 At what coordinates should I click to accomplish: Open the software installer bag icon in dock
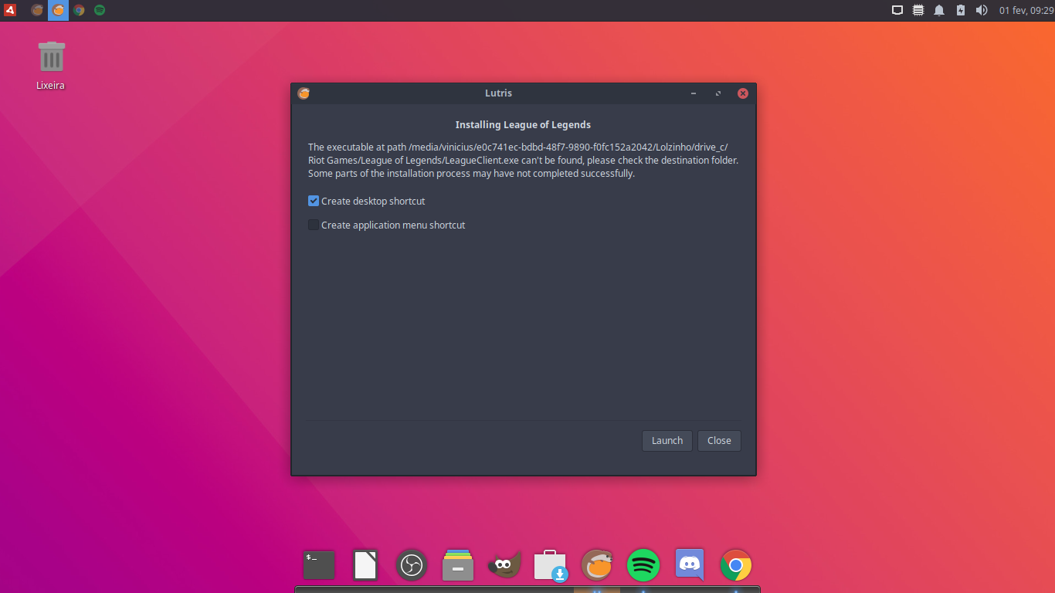click(x=551, y=565)
